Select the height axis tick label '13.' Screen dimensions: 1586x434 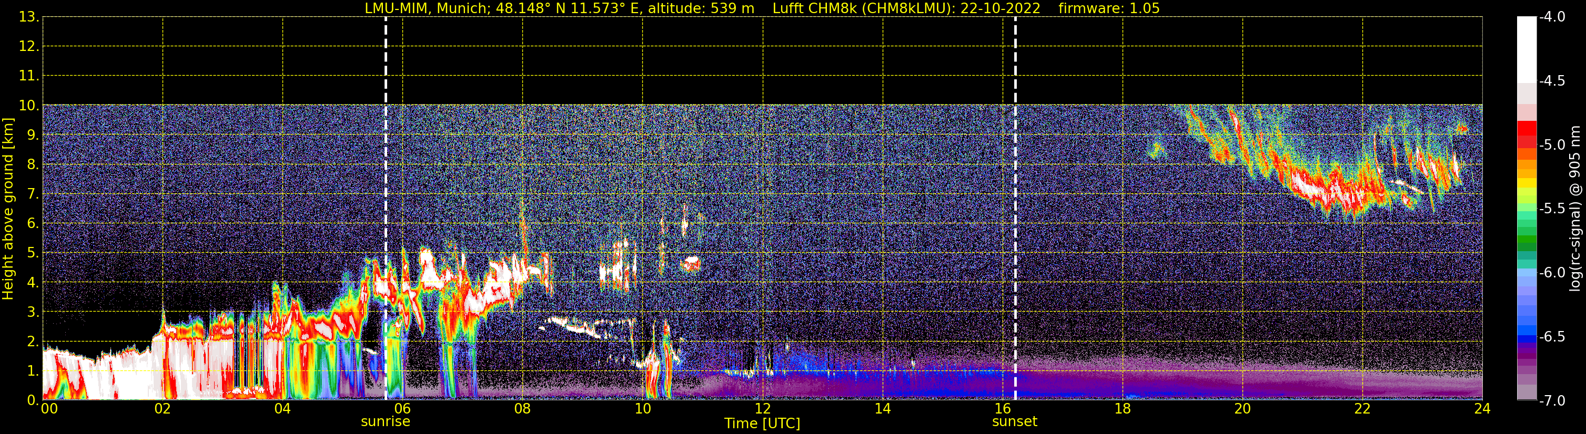tap(29, 17)
